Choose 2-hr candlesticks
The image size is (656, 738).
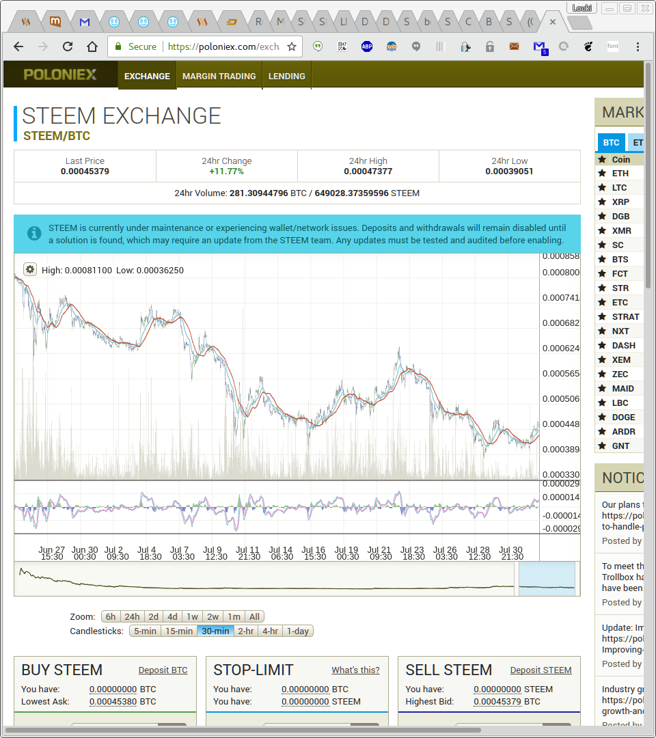245,631
